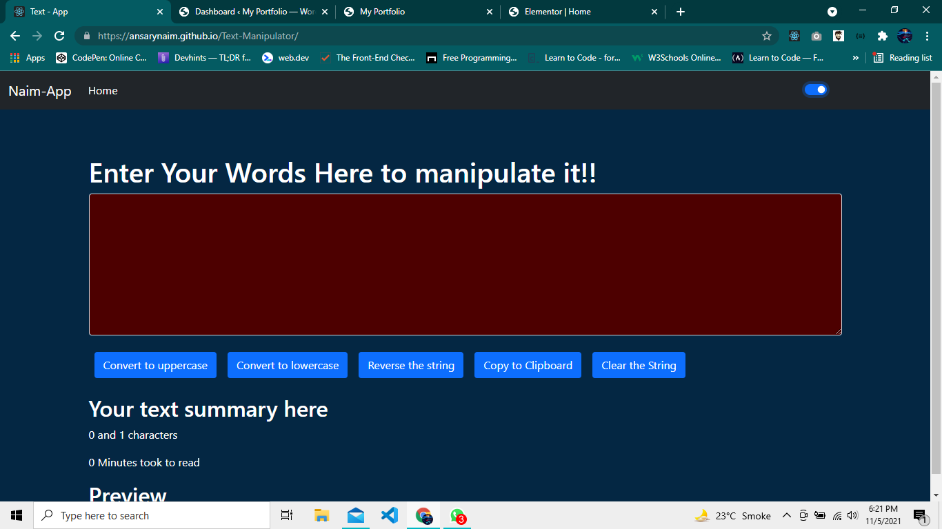Image resolution: width=942 pixels, height=529 pixels.
Task: Select the Home navigation link
Action: point(103,90)
